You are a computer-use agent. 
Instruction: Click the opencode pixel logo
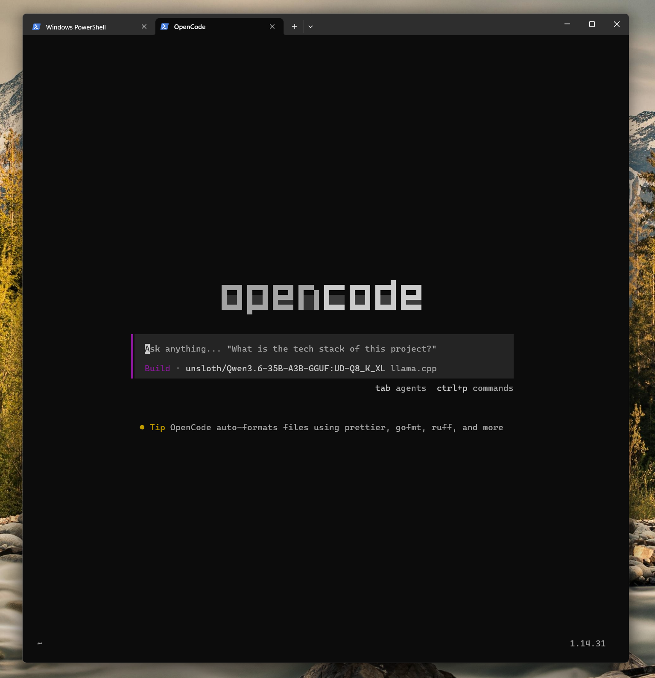322,297
